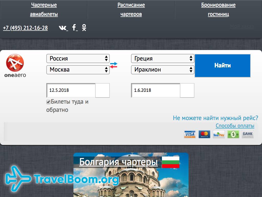Open the Греция destination country dropdown

point(162,58)
